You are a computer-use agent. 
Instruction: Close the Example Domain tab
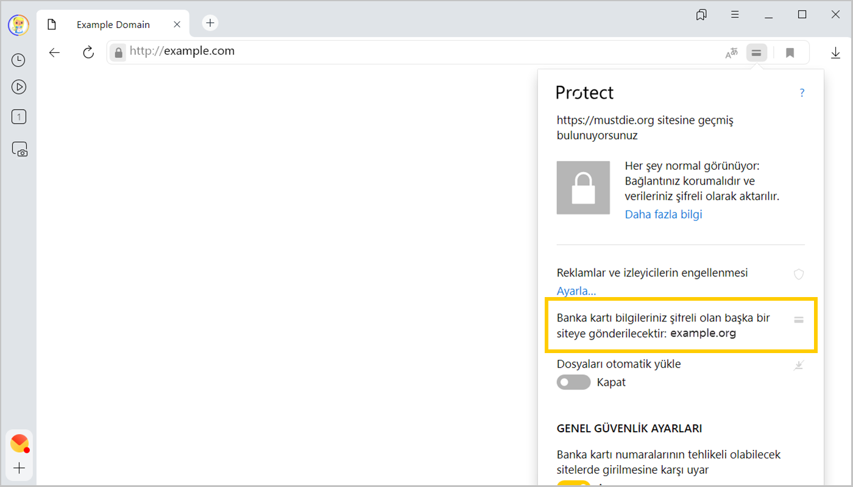pyautogui.click(x=177, y=25)
